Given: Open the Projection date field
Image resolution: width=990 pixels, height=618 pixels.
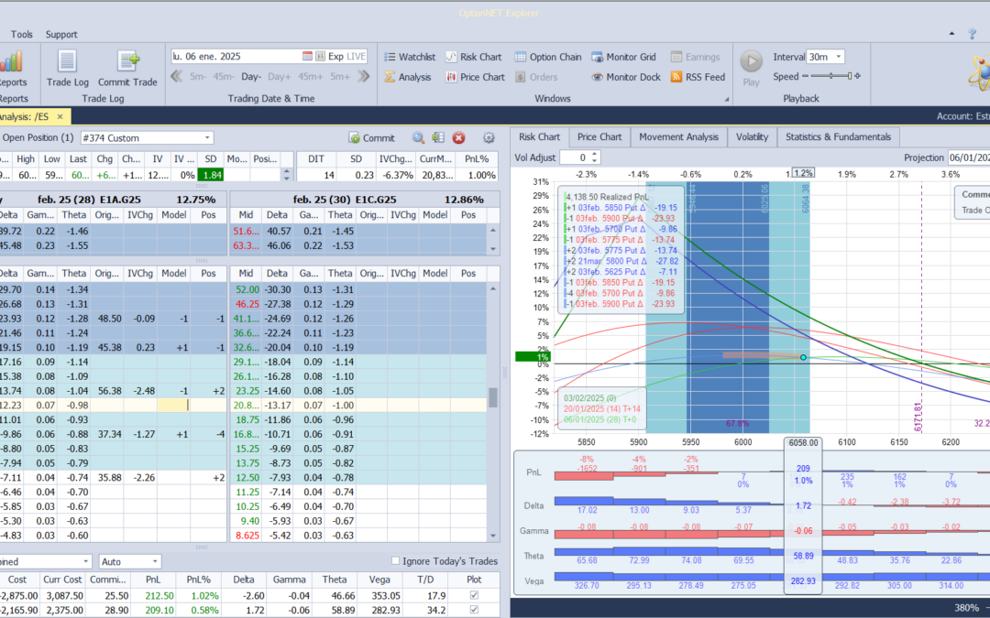Looking at the screenshot, I should 969,157.
